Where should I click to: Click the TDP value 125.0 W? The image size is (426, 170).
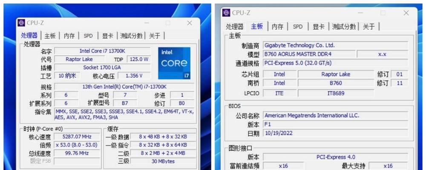point(138,59)
